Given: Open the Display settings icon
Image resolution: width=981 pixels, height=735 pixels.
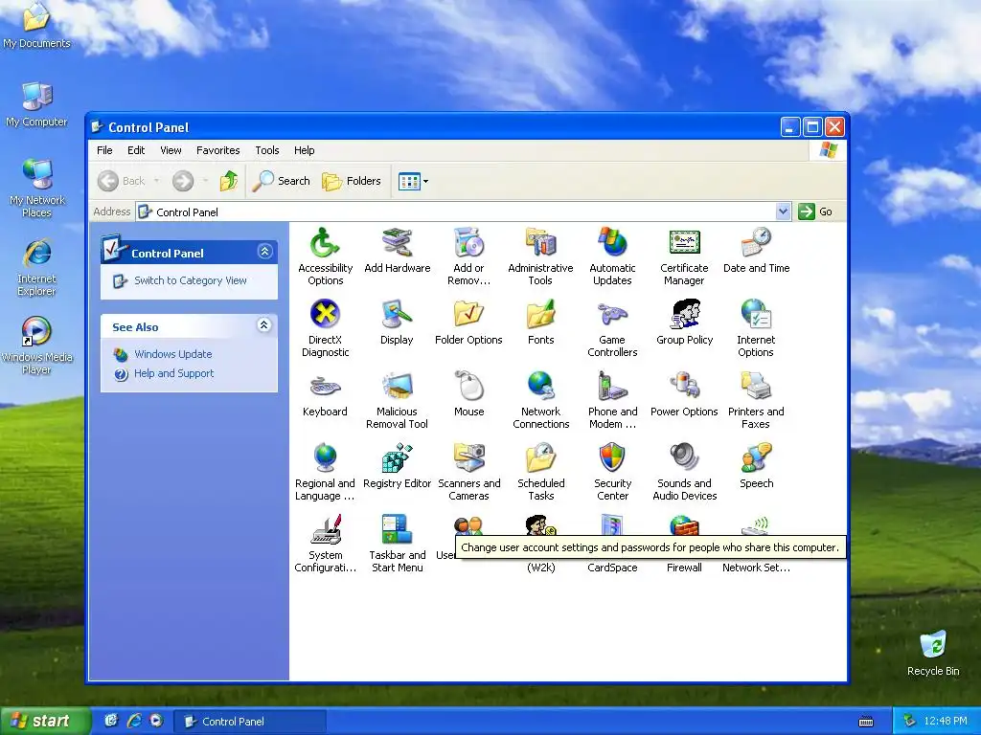Looking at the screenshot, I should (398, 314).
